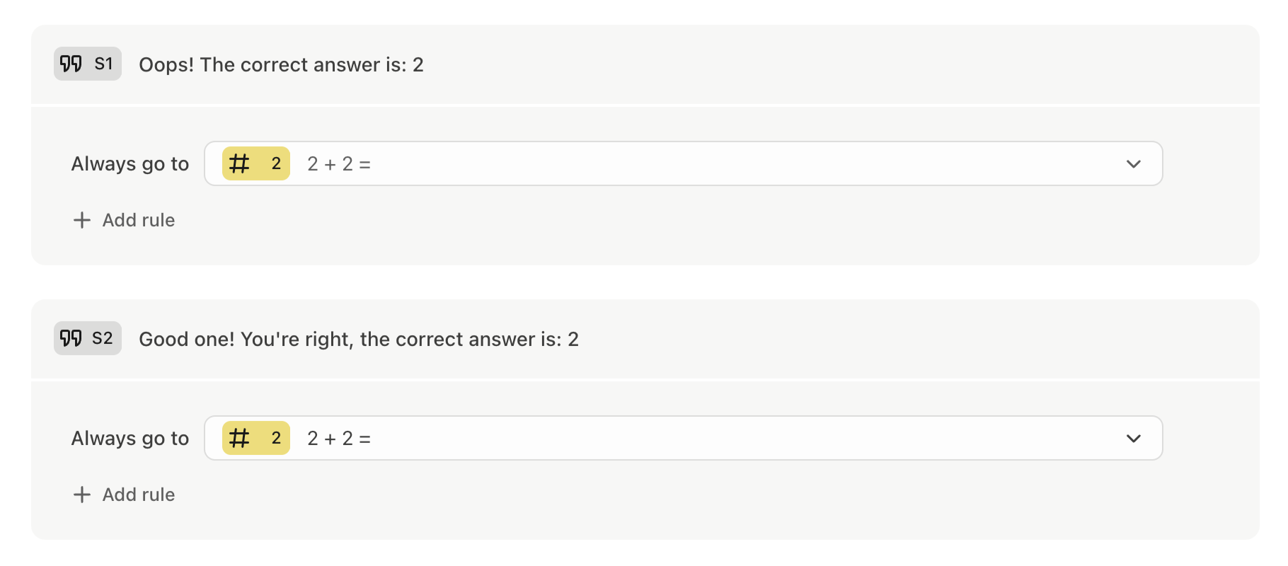Click the yellow hash icon in S1's dropdown
The image size is (1288, 566).
[240, 164]
